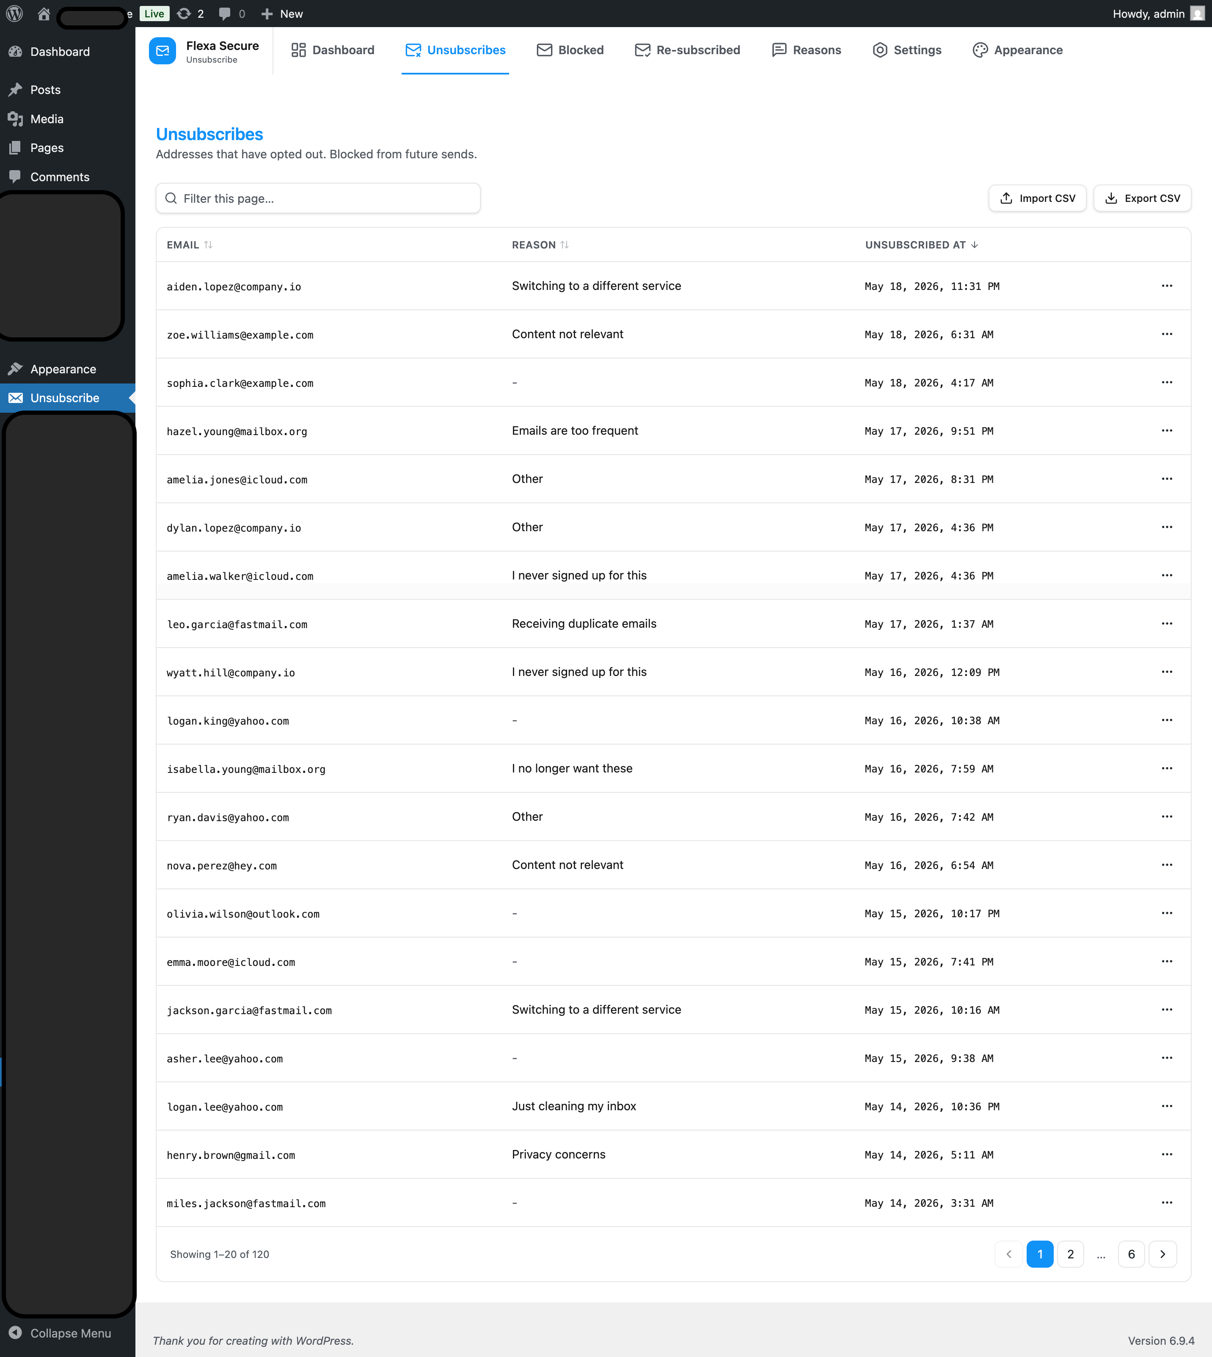Image resolution: width=1212 pixels, height=1357 pixels.
Task: Open actions menu for aiden.lopez@company.io
Action: coord(1167,286)
